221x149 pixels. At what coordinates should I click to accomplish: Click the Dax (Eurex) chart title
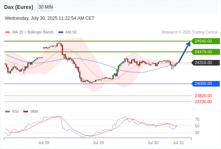point(19,7)
